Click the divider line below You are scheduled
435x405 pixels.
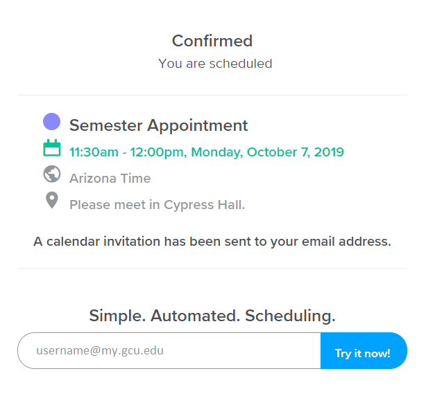click(x=212, y=95)
